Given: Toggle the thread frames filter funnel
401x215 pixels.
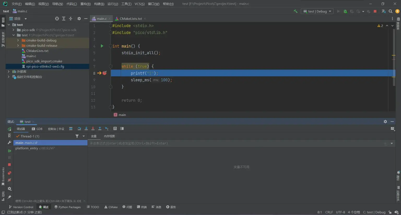Looking at the screenshot, I should (77, 136).
